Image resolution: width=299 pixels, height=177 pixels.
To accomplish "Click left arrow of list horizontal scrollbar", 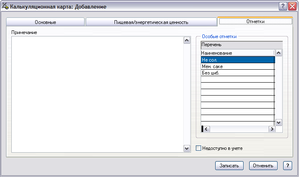I will coord(206,129).
